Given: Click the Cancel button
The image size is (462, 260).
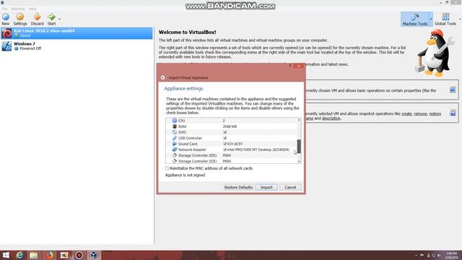Looking at the screenshot, I should (290, 187).
